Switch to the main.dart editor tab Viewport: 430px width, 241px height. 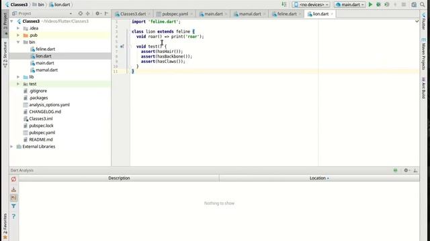point(213,13)
